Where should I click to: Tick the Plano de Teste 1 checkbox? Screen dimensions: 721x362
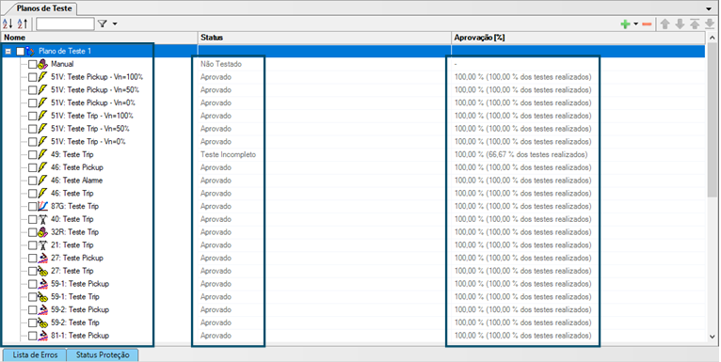(20, 52)
